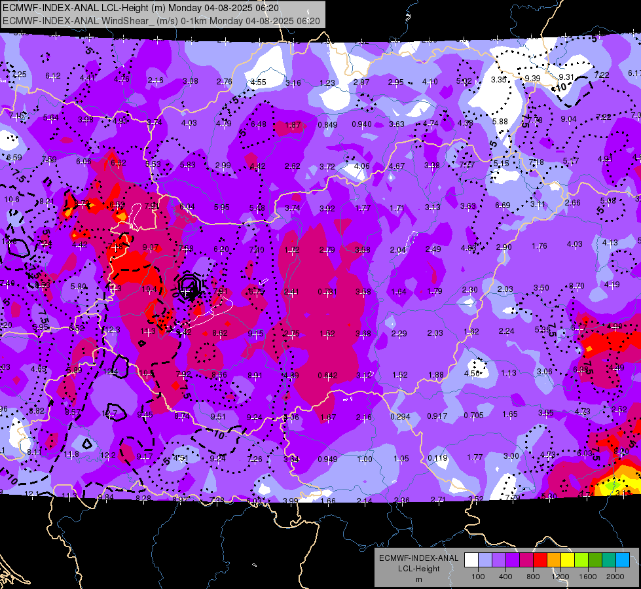
Task: Click the grid value 12.3
Action: pyautogui.click(x=113, y=329)
